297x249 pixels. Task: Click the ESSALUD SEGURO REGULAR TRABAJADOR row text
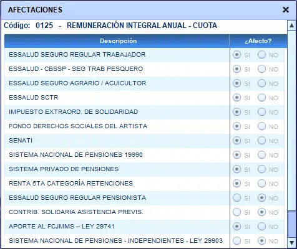(77, 55)
